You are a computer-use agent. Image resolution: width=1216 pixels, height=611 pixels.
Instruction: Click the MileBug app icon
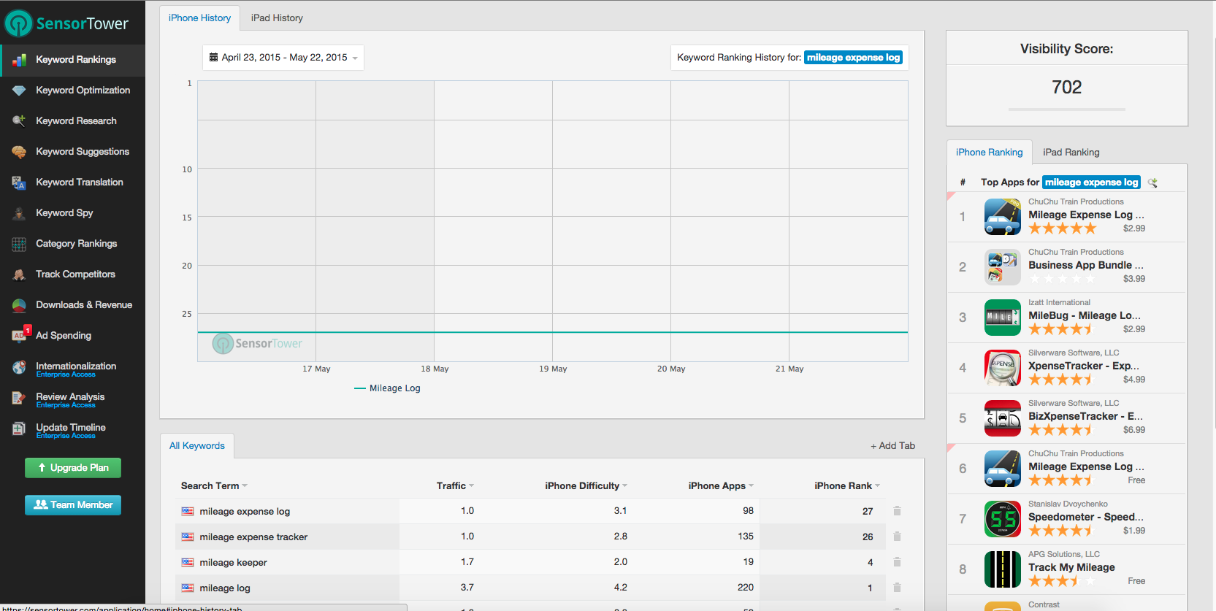(1002, 318)
